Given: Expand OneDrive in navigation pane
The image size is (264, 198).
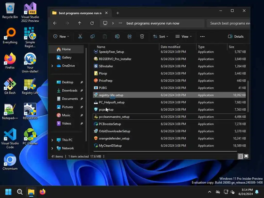Looking at the screenshot, I should click(x=52, y=66).
